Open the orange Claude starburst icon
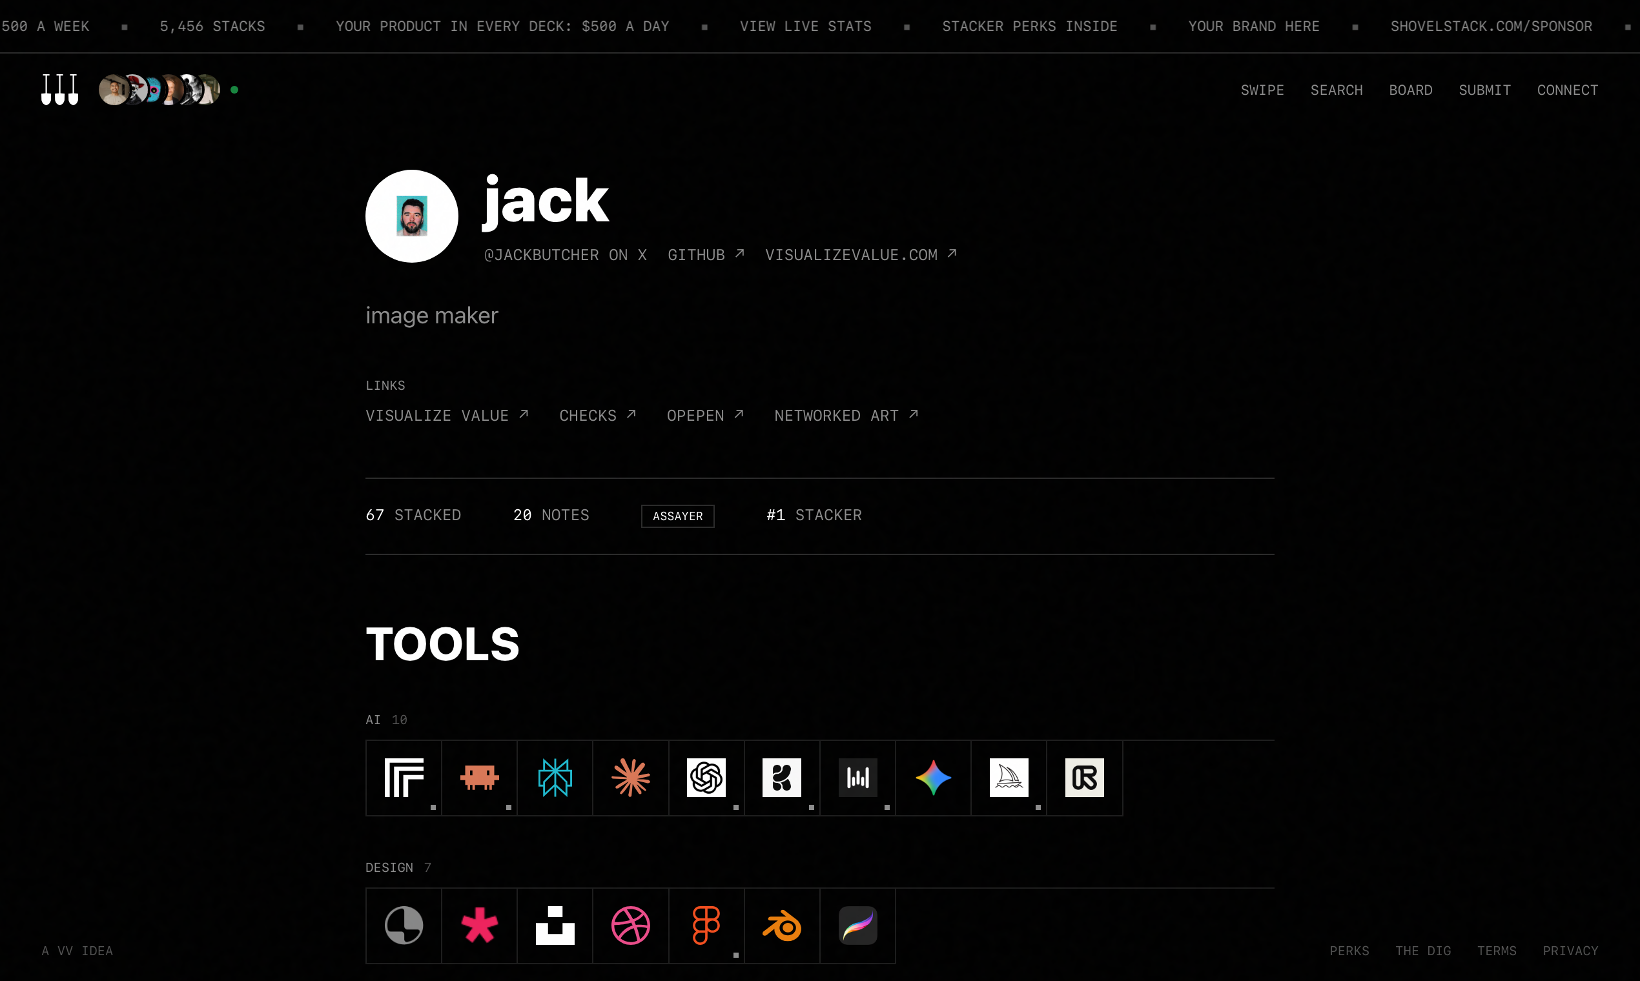 coord(631,778)
